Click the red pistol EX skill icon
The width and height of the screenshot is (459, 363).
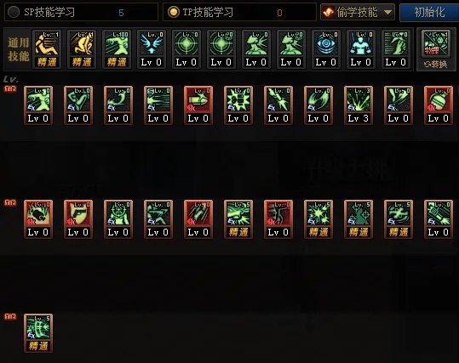78,219
